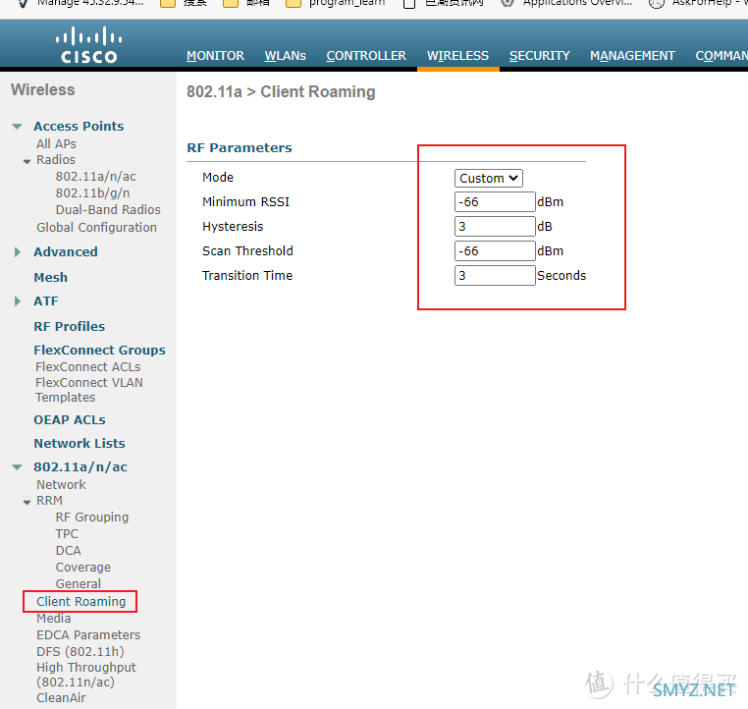Open All APs link
The height and width of the screenshot is (709, 748).
tap(56, 143)
